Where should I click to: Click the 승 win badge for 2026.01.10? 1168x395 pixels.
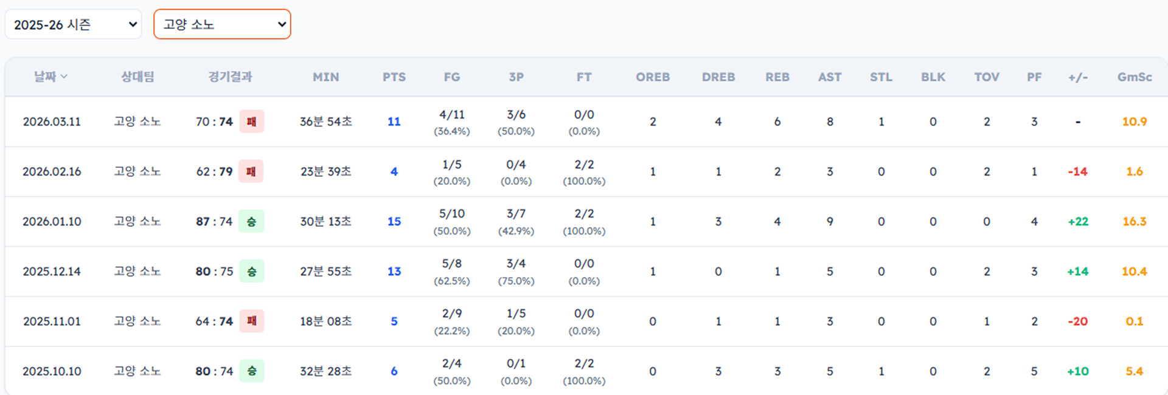click(x=251, y=222)
